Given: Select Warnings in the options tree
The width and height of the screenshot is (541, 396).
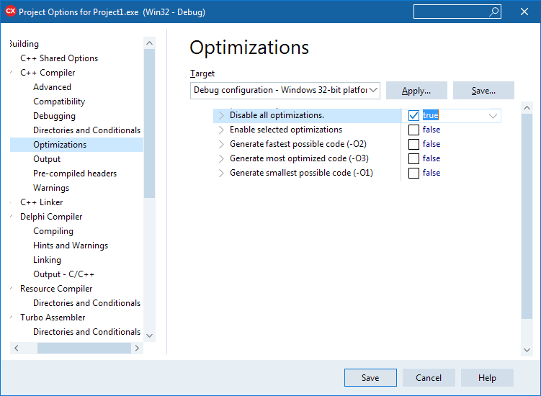Looking at the screenshot, I should (x=51, y=188).
